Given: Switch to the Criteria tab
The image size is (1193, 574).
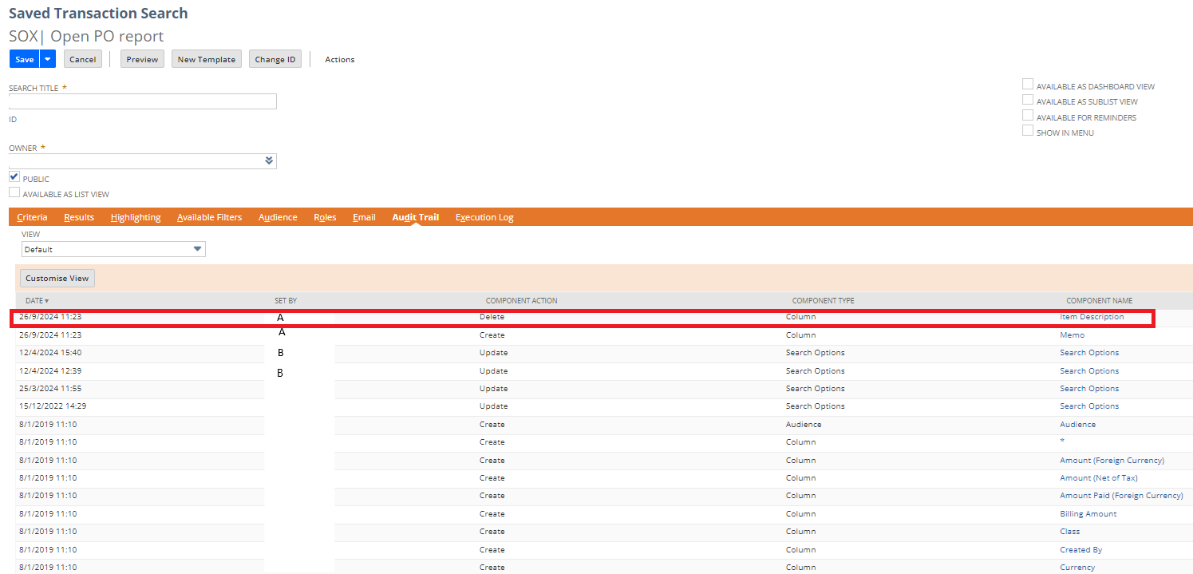Looking at the screenshot, I should point(33,216).
